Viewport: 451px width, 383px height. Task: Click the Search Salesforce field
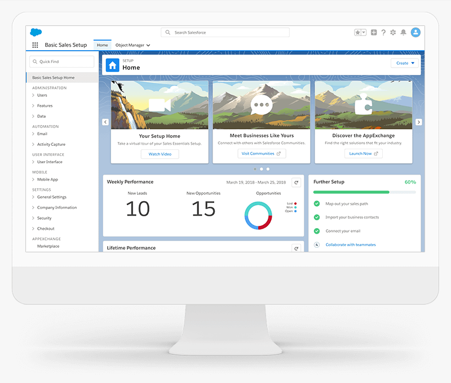225,33
